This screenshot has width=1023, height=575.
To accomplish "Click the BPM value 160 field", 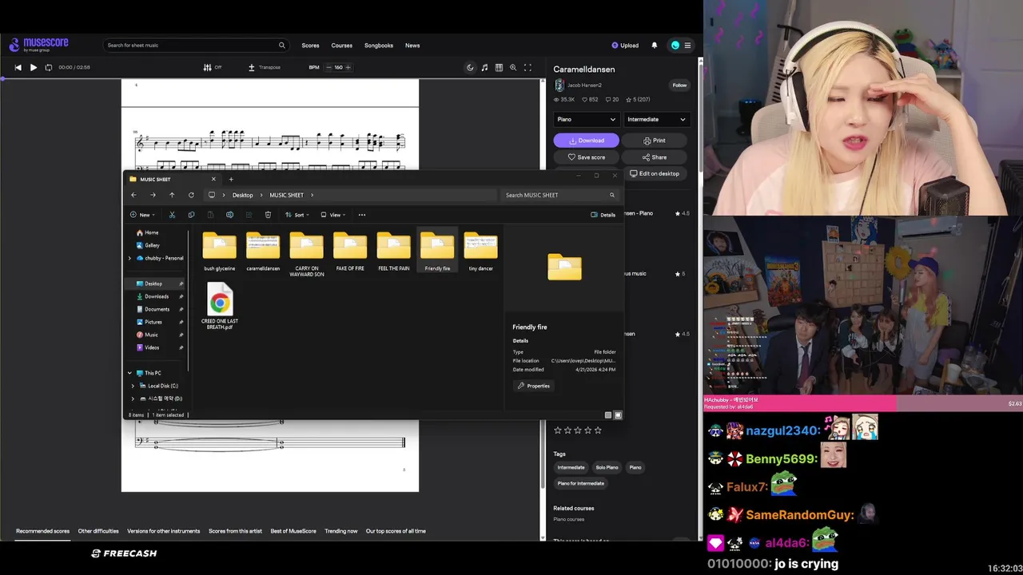I will point(339,67).
